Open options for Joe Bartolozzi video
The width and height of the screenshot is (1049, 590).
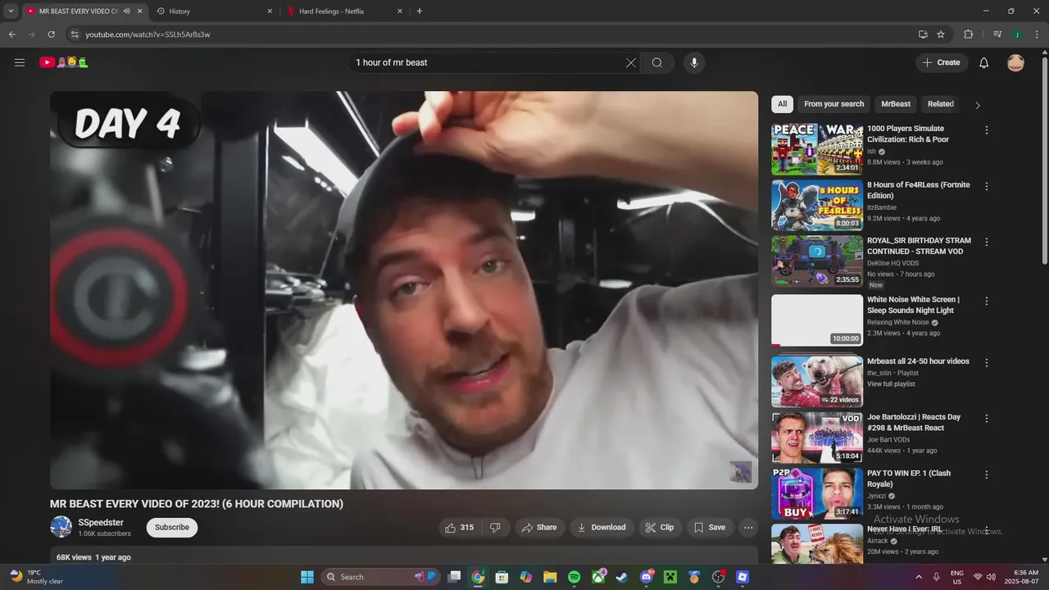[x=987, y=418]
